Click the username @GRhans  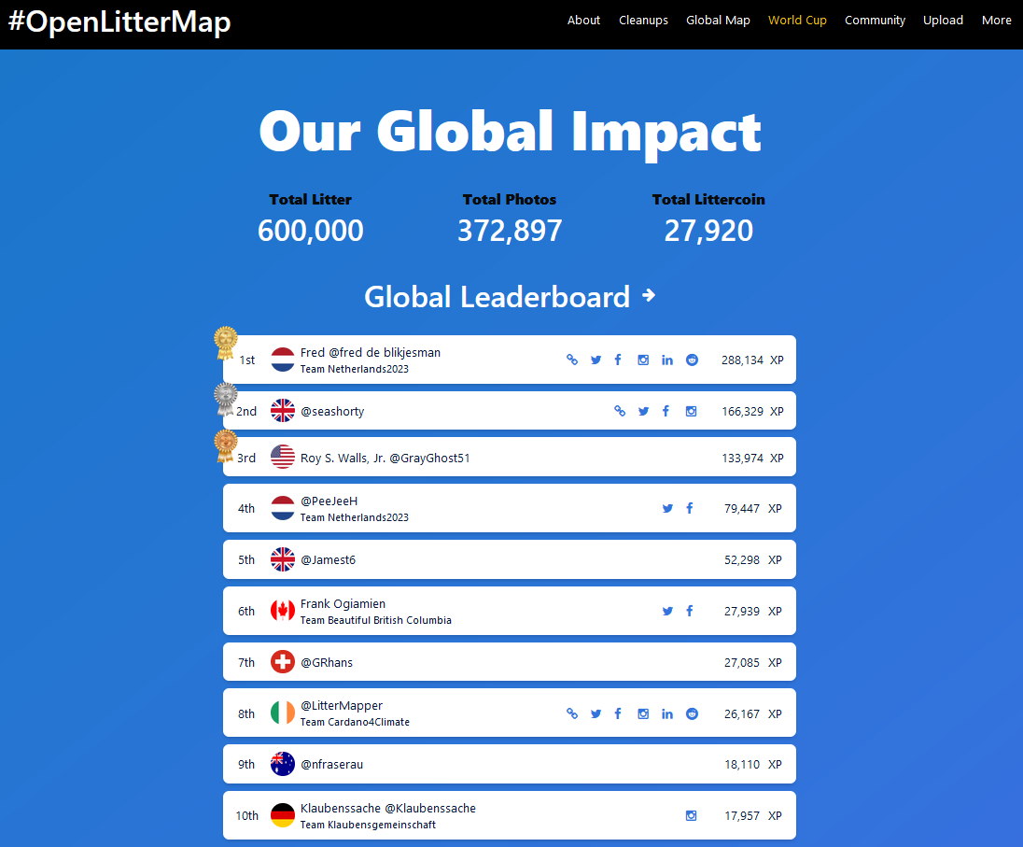pyautogui.click(x=326, y=662)
